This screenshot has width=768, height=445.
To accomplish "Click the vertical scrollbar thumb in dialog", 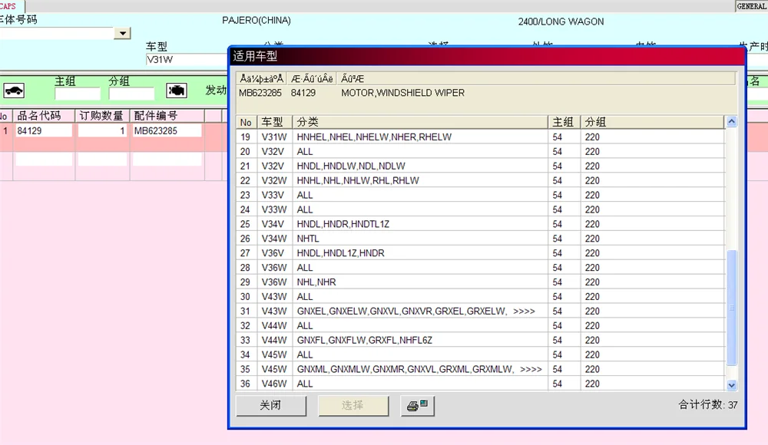I will (x=731, y=308).
